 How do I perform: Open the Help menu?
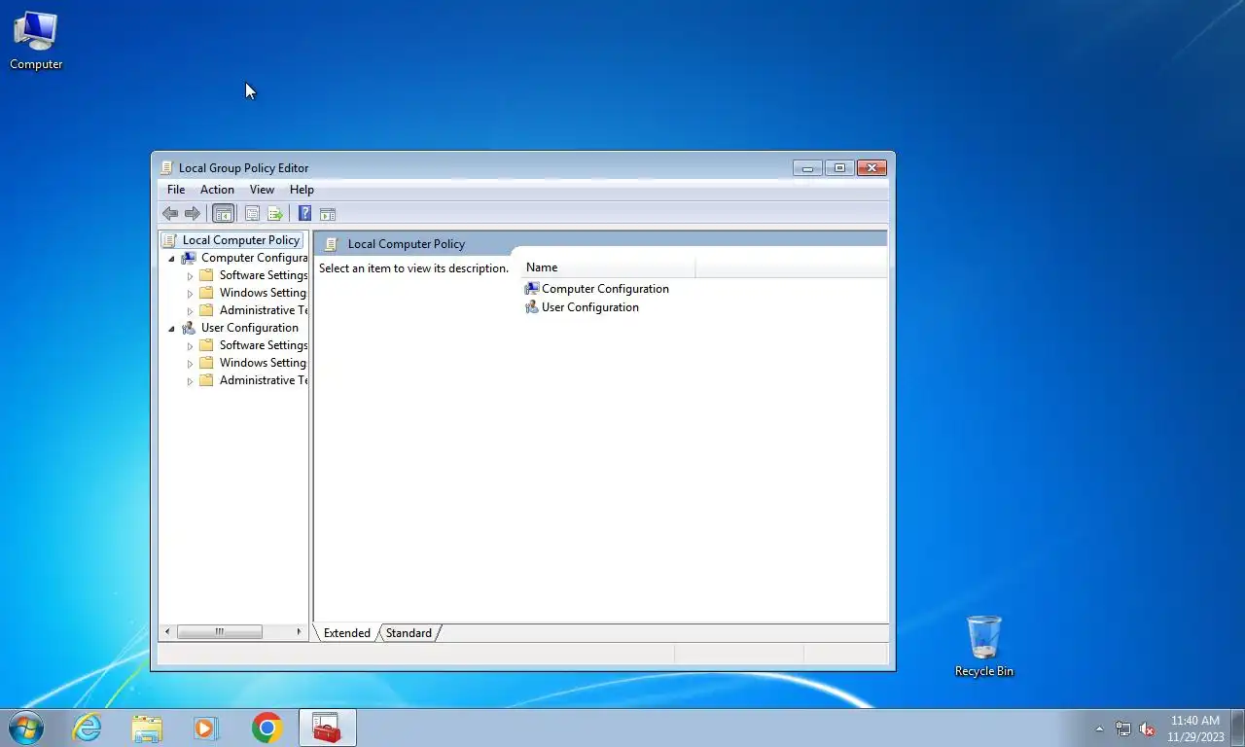point(302,190)
